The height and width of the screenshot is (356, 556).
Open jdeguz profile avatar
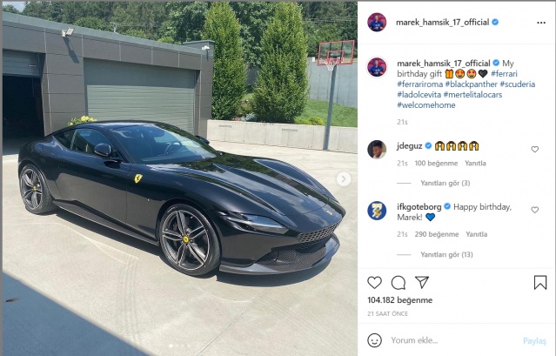377,150
